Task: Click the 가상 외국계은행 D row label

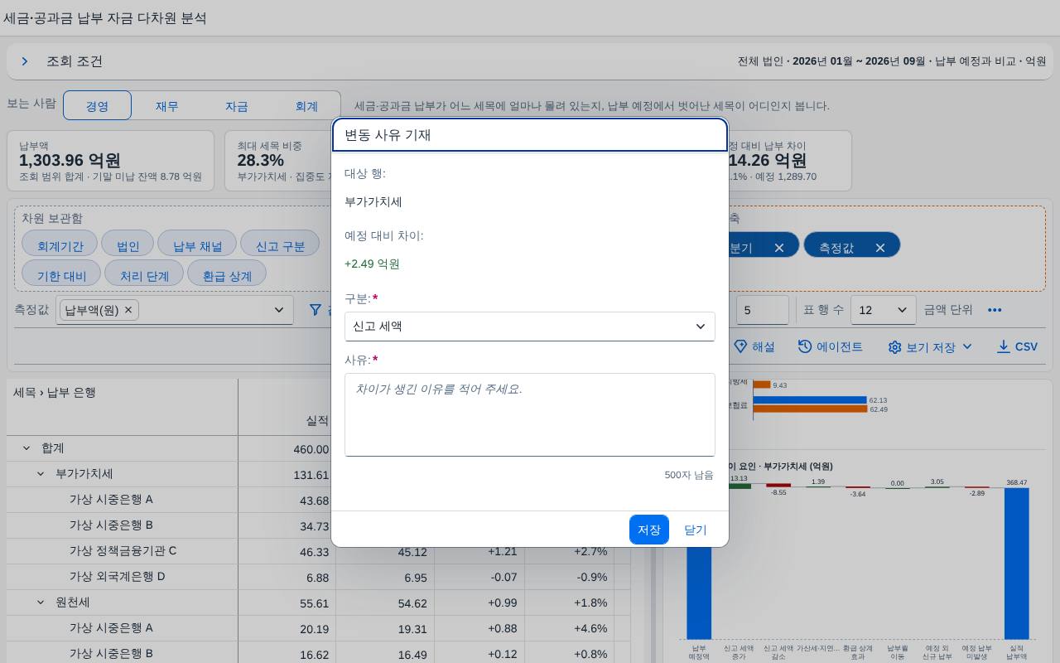Action: [x=118, y=577]
